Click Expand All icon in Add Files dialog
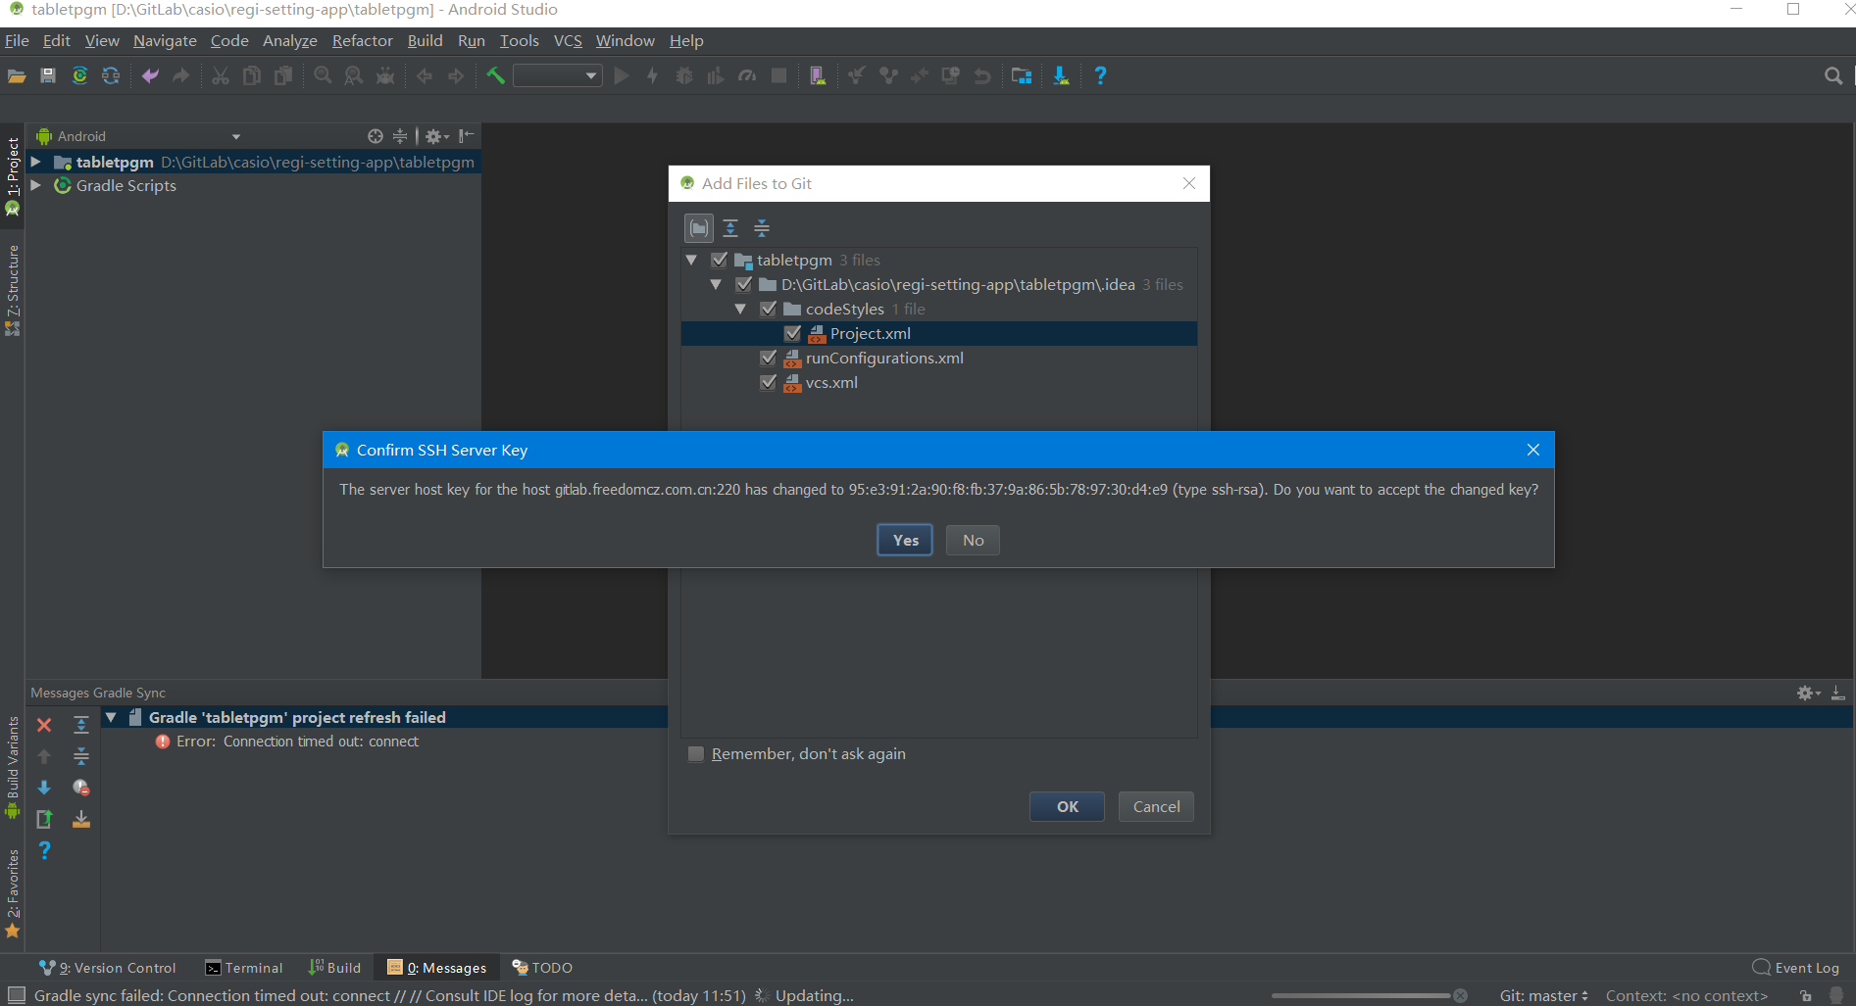The height and width of the screenshot is (1006, 1856). point(730,228)
